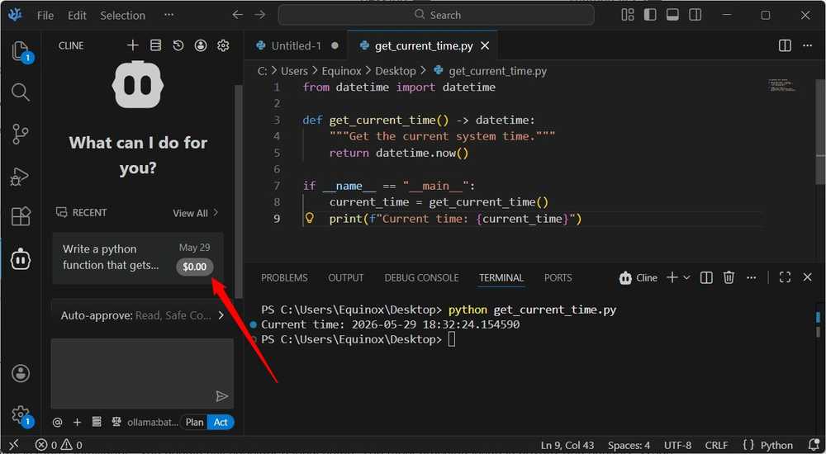Toggle the primary side bar
This screenshot has height=454, width=826.
[650, 15]
